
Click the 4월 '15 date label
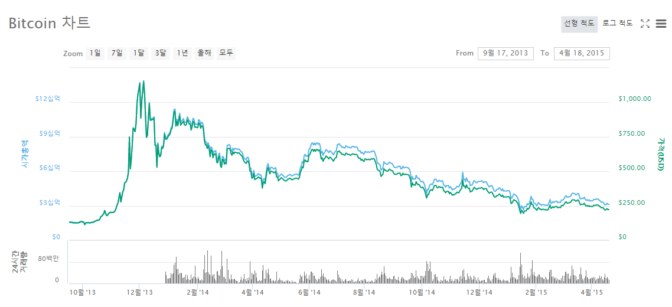click(592, 292)
